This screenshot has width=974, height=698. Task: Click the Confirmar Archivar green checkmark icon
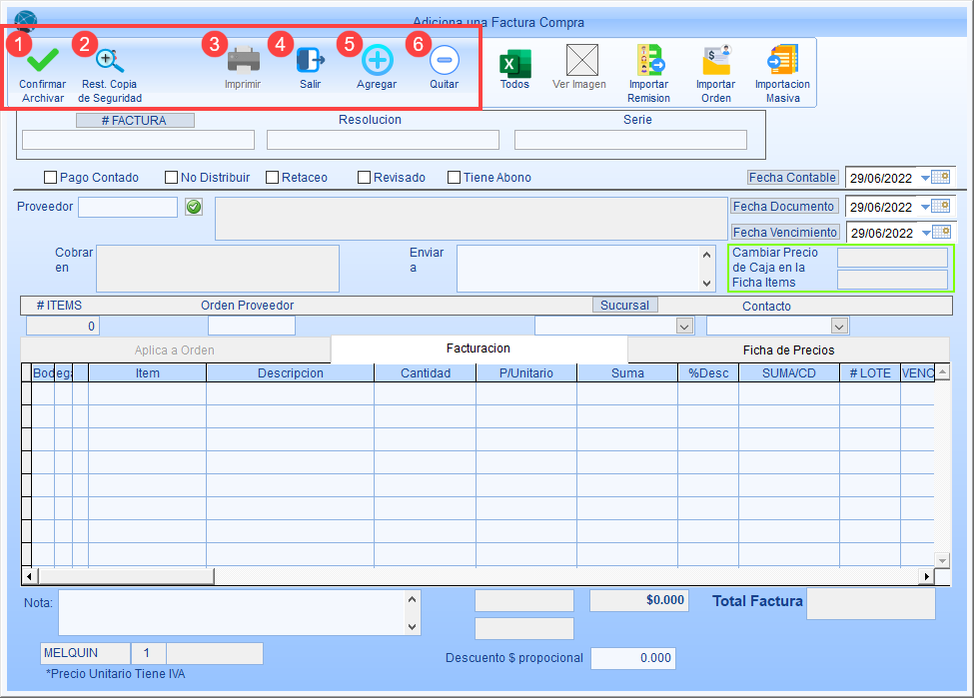(43, 60)
